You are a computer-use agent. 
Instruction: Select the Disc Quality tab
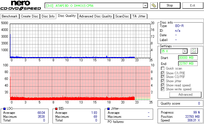[x=67, y=16]
